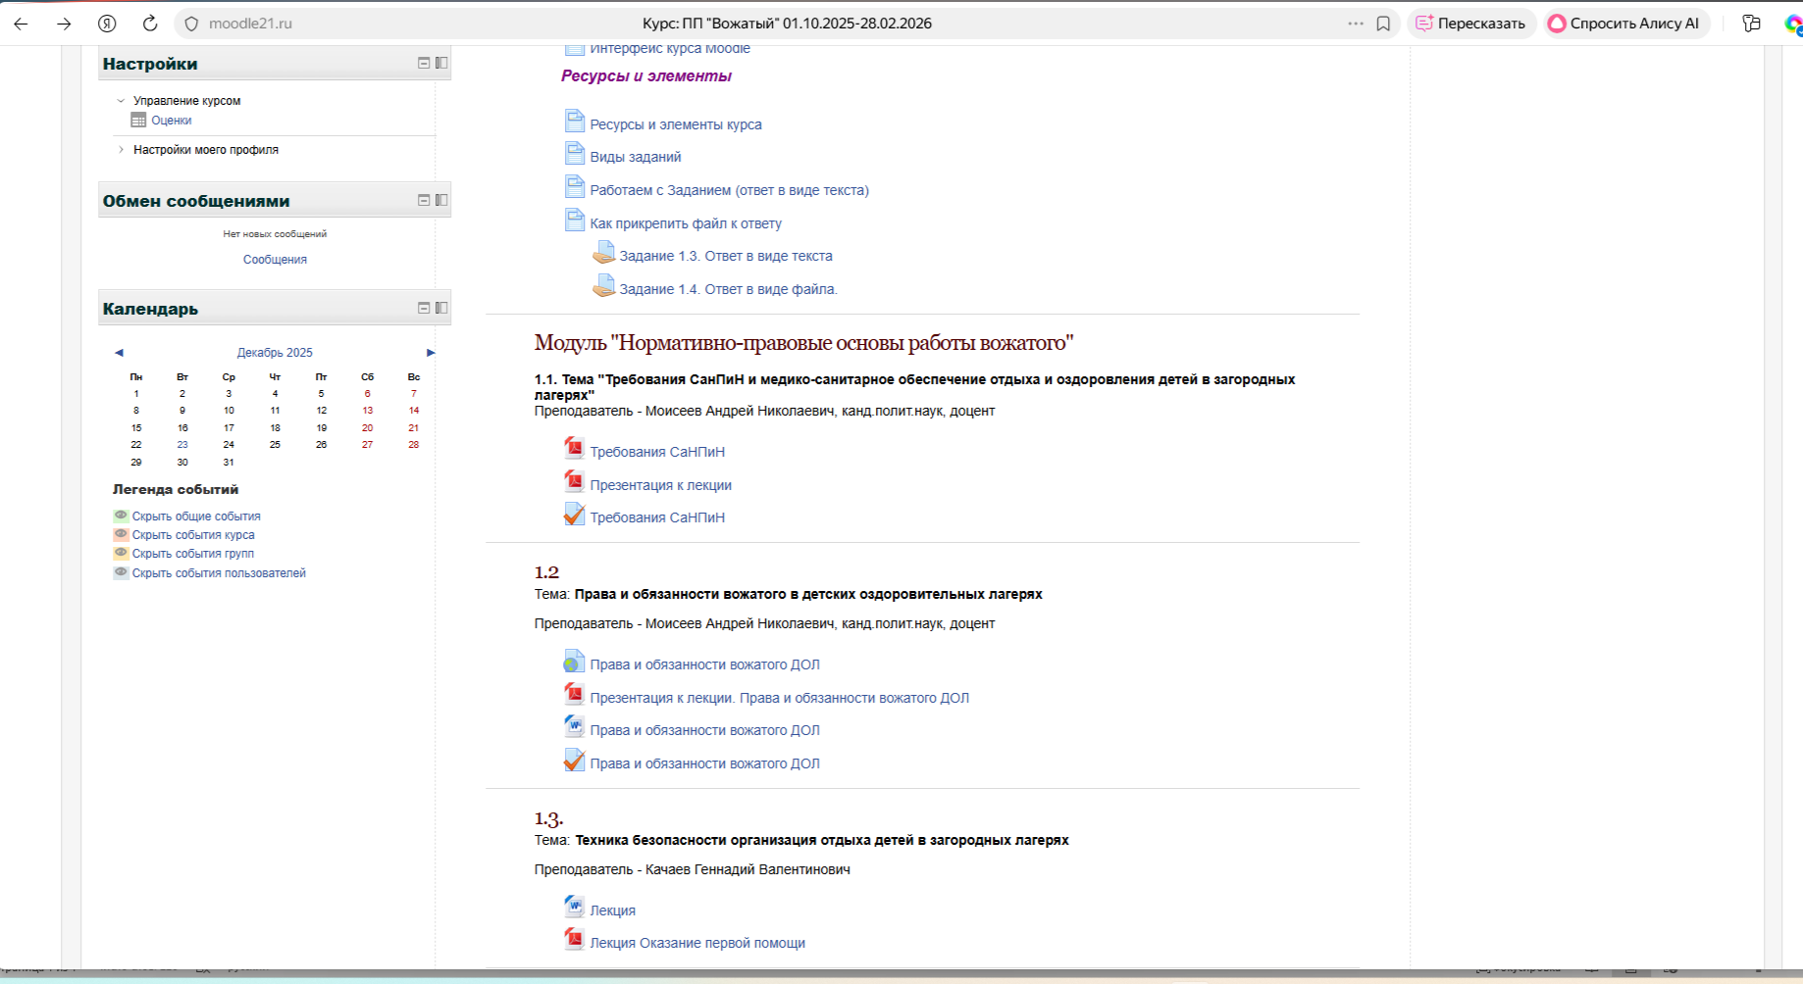Screen dimensions: 1803x984
Task: Click the browser reload icon
Action: point(150,24)
